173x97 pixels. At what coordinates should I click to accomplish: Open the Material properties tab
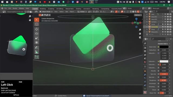(145, 92)
